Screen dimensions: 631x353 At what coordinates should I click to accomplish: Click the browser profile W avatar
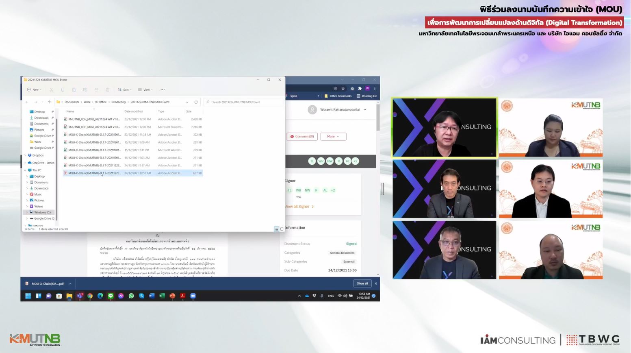(x=367, y=88)
